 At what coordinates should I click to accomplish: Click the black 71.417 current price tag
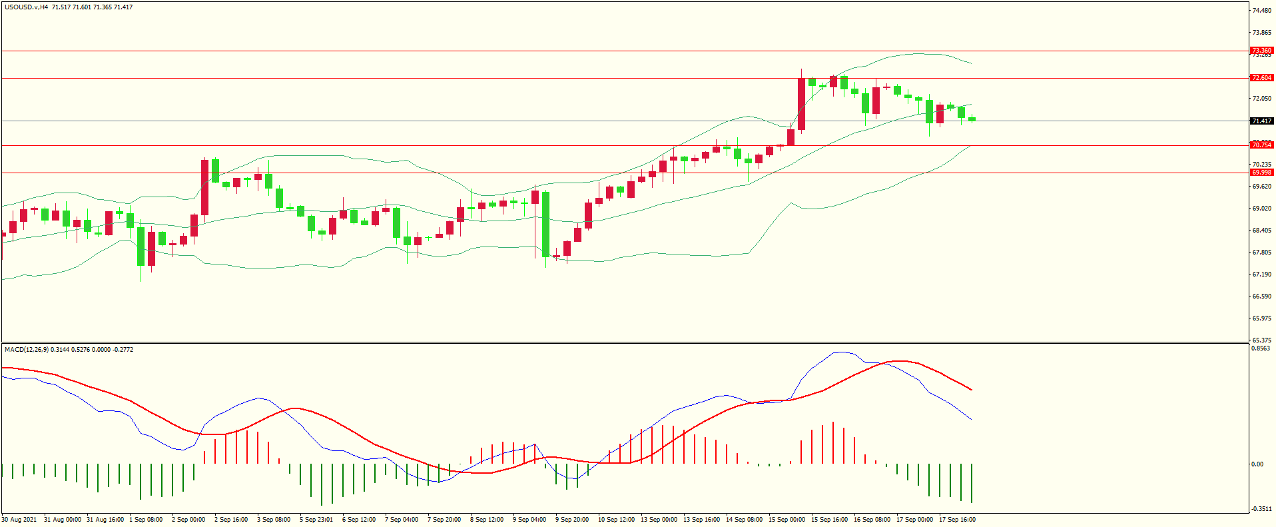(1261, 121)
